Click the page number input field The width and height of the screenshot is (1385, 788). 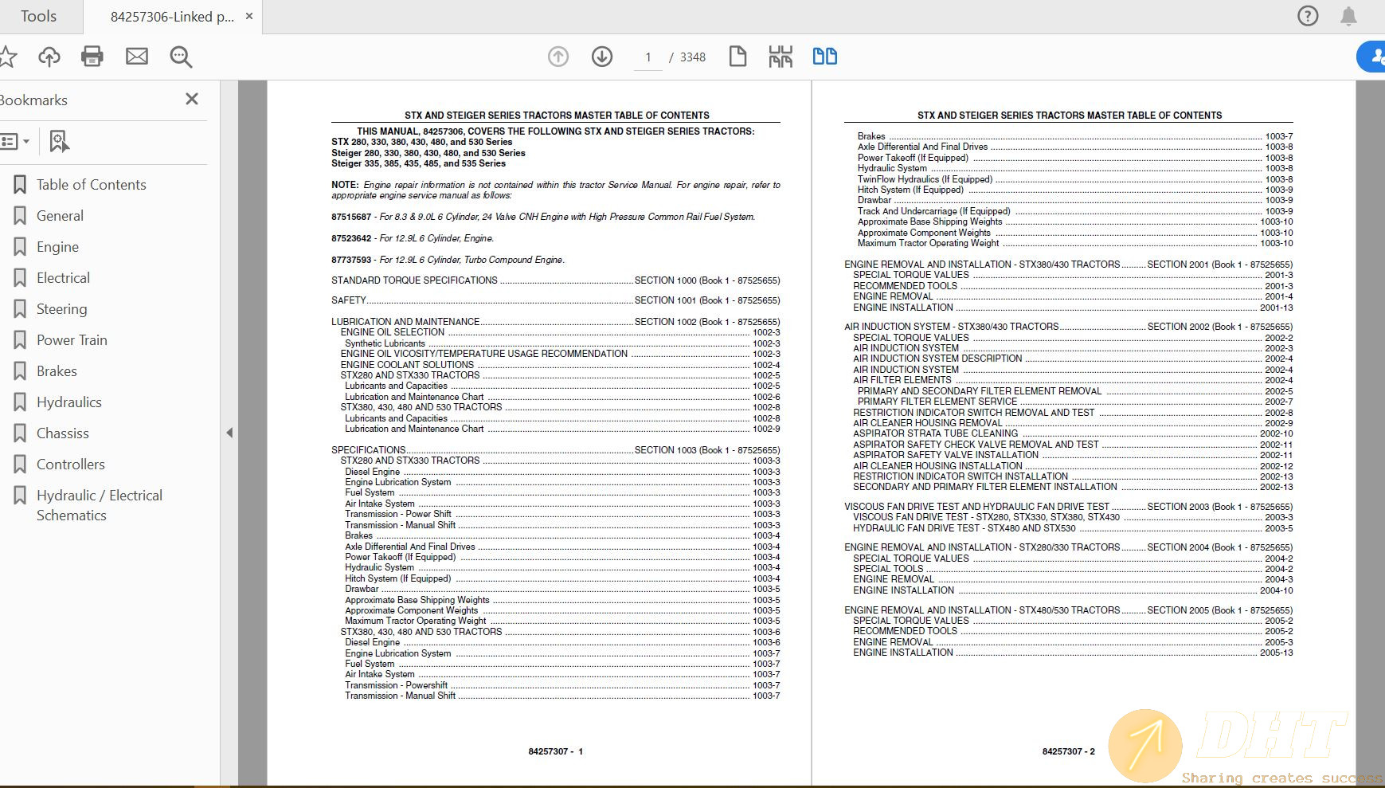pyautogui.click(x=648, y=57)
